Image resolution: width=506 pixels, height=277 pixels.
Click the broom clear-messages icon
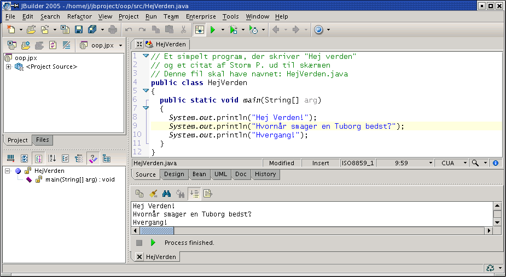[154, 193]
